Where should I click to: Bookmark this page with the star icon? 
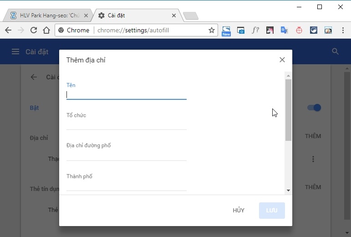point(212,30)
